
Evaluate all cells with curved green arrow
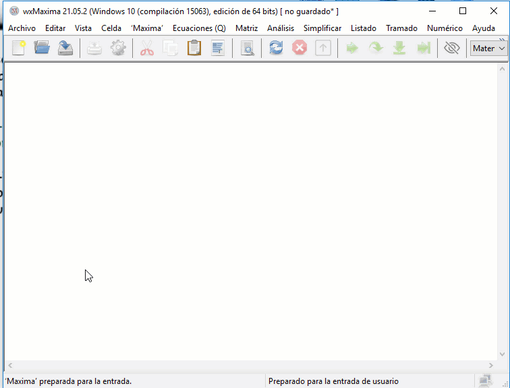click(x=376, y=48)
